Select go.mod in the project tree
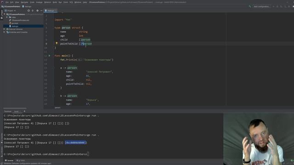 pyautogui.click(x=15, y=23)
